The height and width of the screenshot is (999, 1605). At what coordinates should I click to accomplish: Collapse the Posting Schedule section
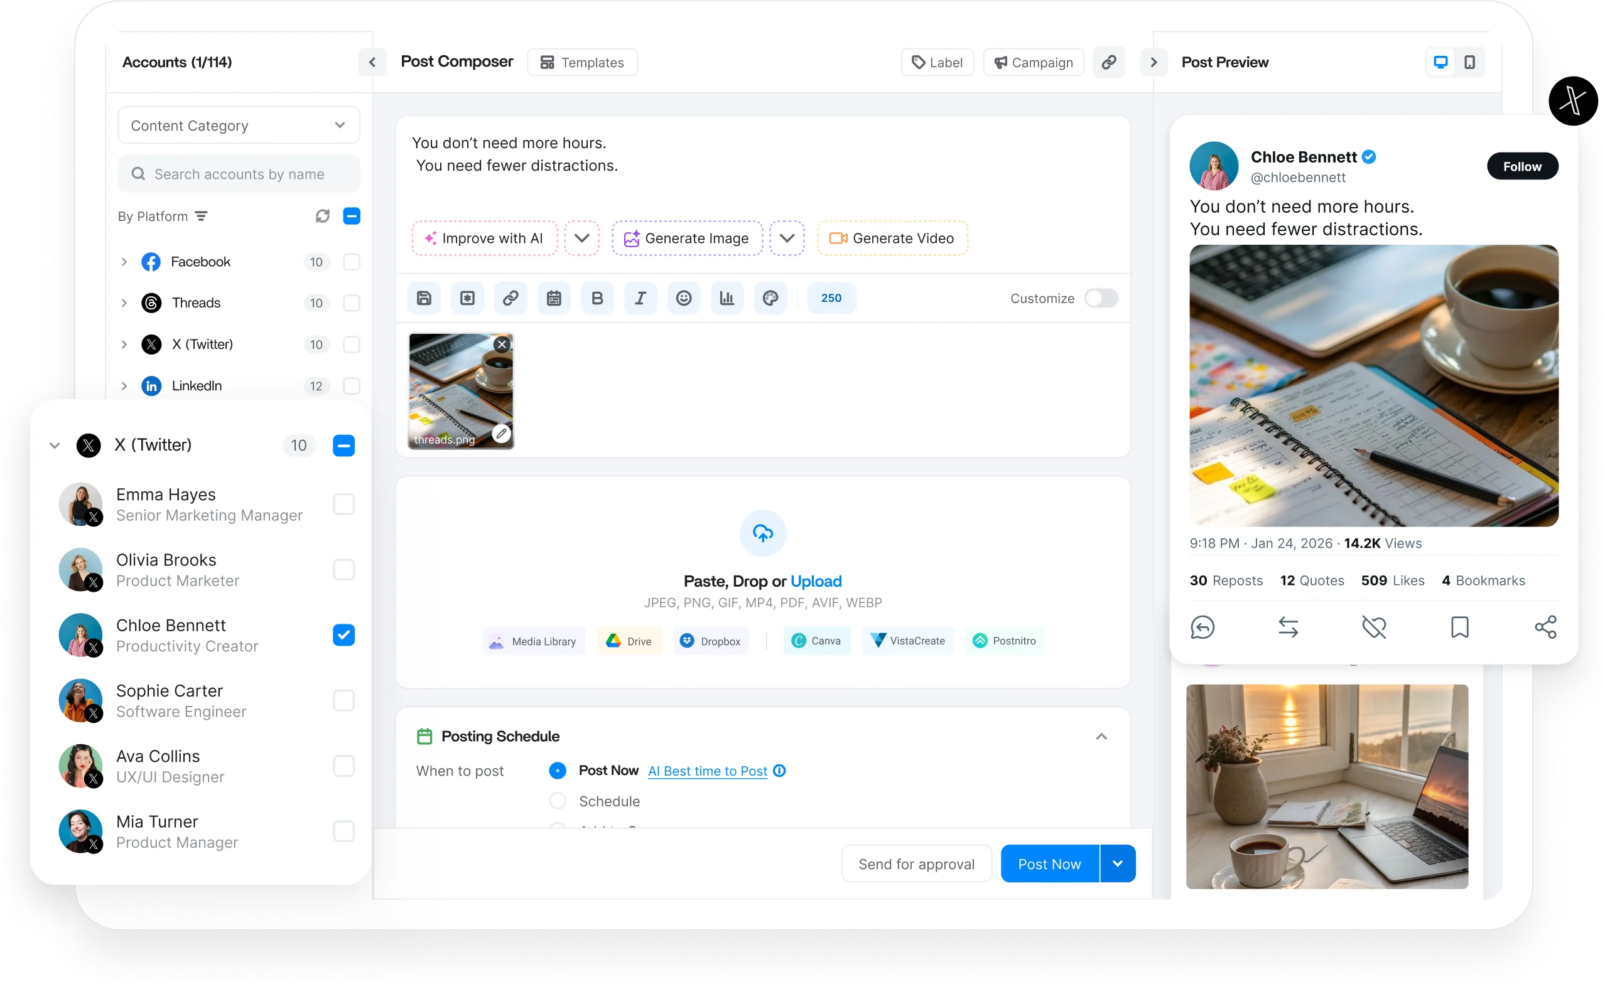click(1101, 736)
